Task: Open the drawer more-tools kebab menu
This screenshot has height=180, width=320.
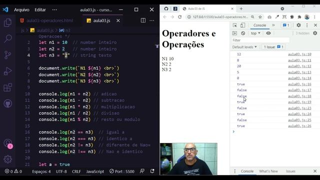Action: coord(234,171)
